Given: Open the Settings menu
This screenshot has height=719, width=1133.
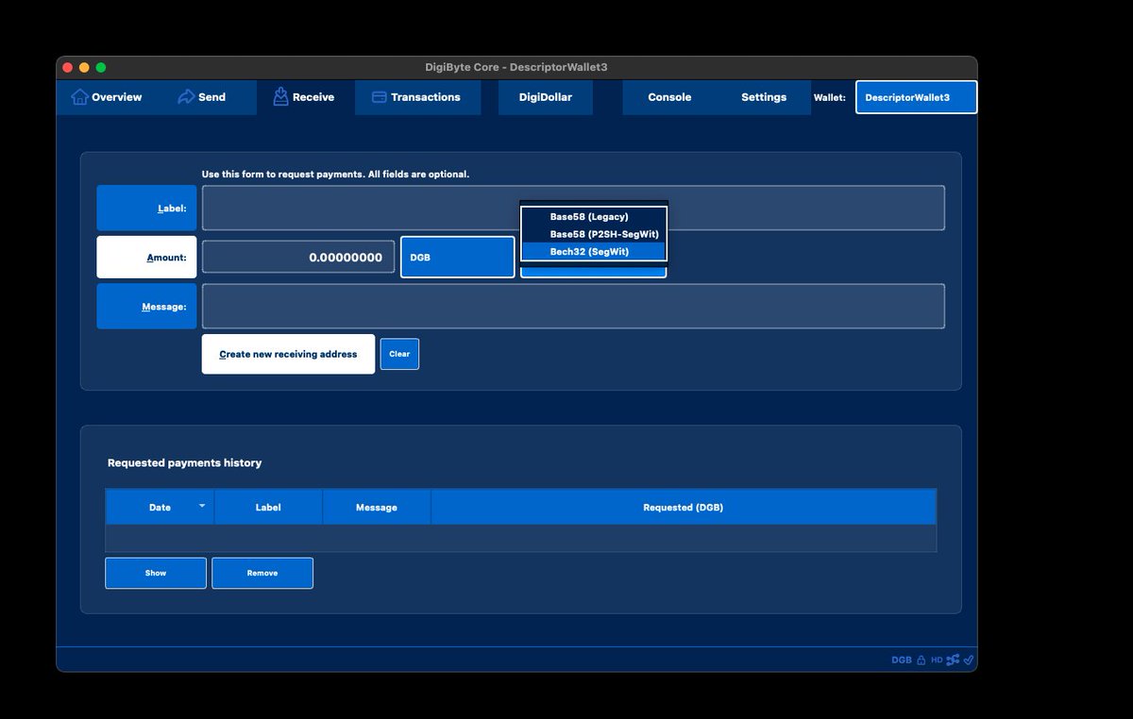Looking at the screenshot, I should (763, 96).
